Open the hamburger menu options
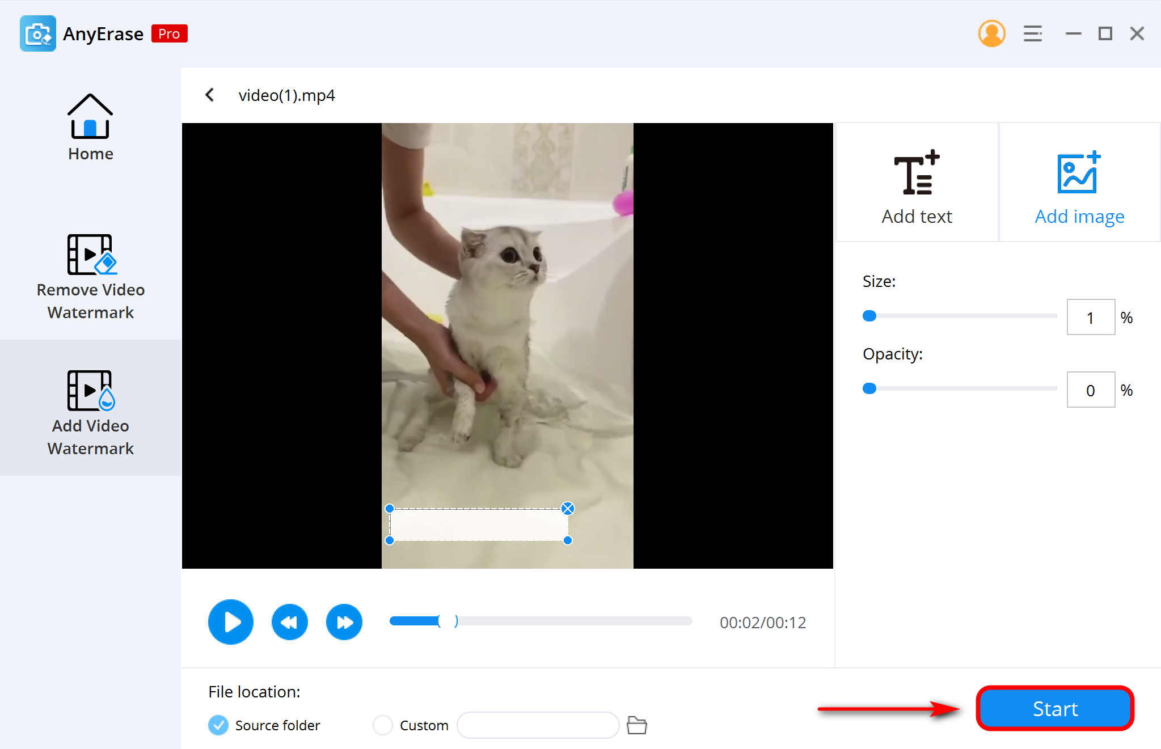The image size is (1161, 749). click(1031, 33)
